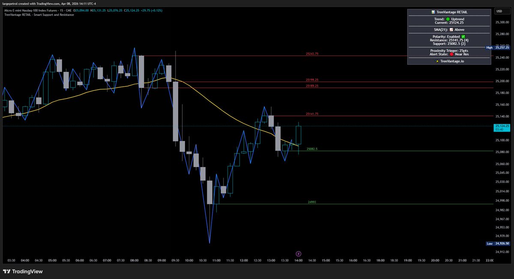Click the lightning bolt event icon on time axis
Screen dimensions: 514x279
point(299,253)
